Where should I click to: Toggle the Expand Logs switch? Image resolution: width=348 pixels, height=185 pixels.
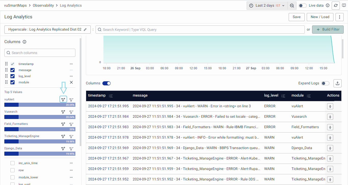click(325, 83)
